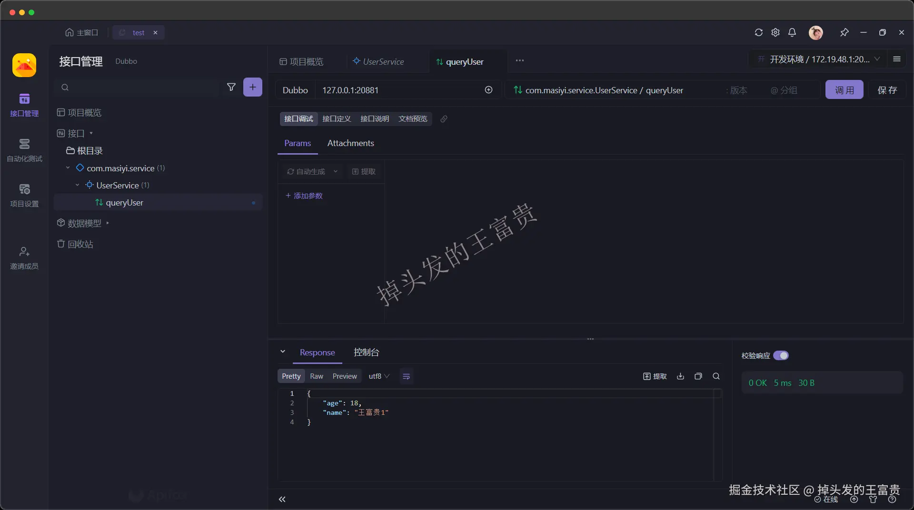The width and height of the screenshot is (914, 510).
Task: Select the Response tab
Action: tap(318, 352)
